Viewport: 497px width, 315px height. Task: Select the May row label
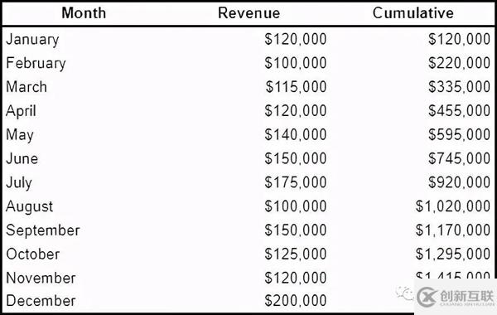(x=20, y=135)
